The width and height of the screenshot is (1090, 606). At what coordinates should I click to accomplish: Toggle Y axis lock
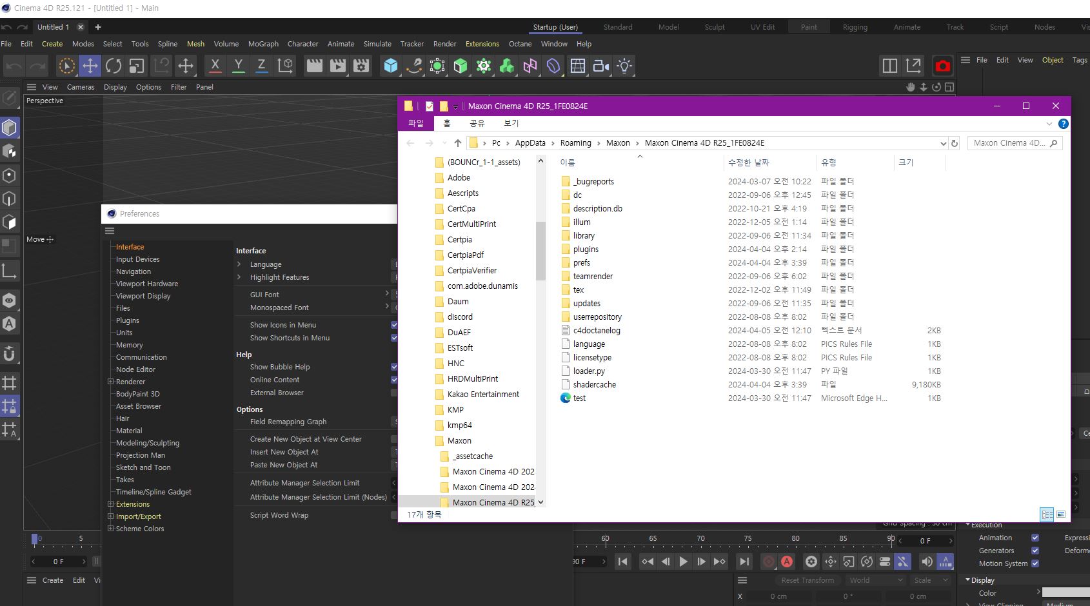click(238, 66)
